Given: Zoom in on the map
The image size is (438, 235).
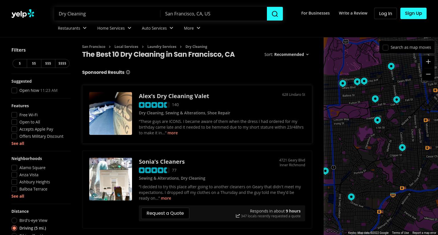Looking at the screenshot, I should pos(428,62).
